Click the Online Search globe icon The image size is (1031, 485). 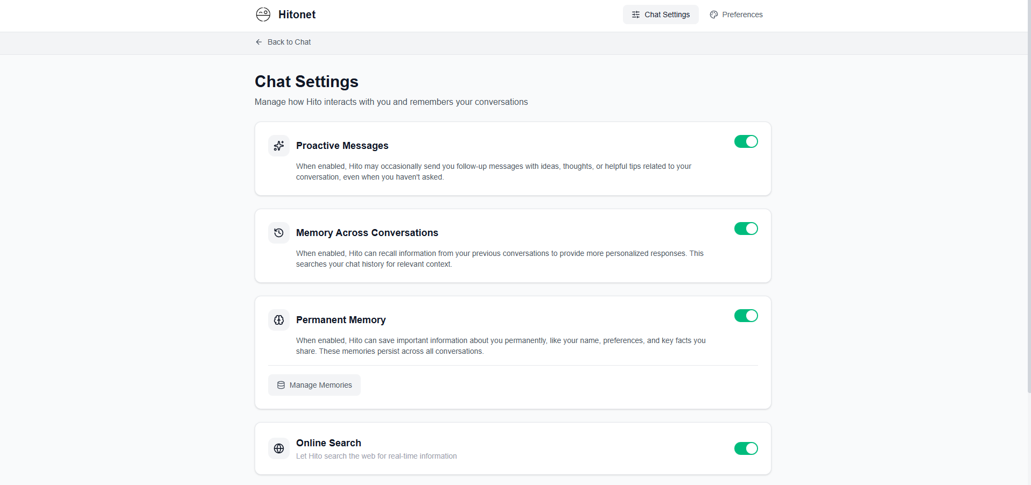pos(279,448)
